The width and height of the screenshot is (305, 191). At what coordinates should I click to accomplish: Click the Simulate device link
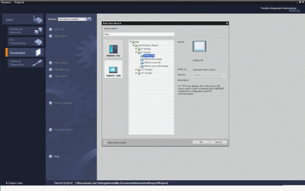pos(63,129)
